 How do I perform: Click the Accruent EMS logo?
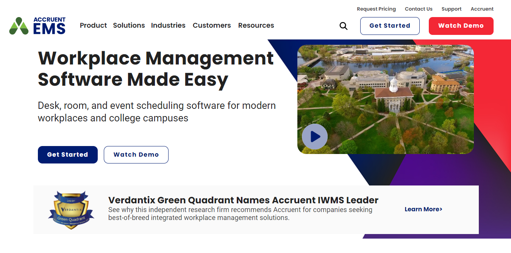point(38,26)
